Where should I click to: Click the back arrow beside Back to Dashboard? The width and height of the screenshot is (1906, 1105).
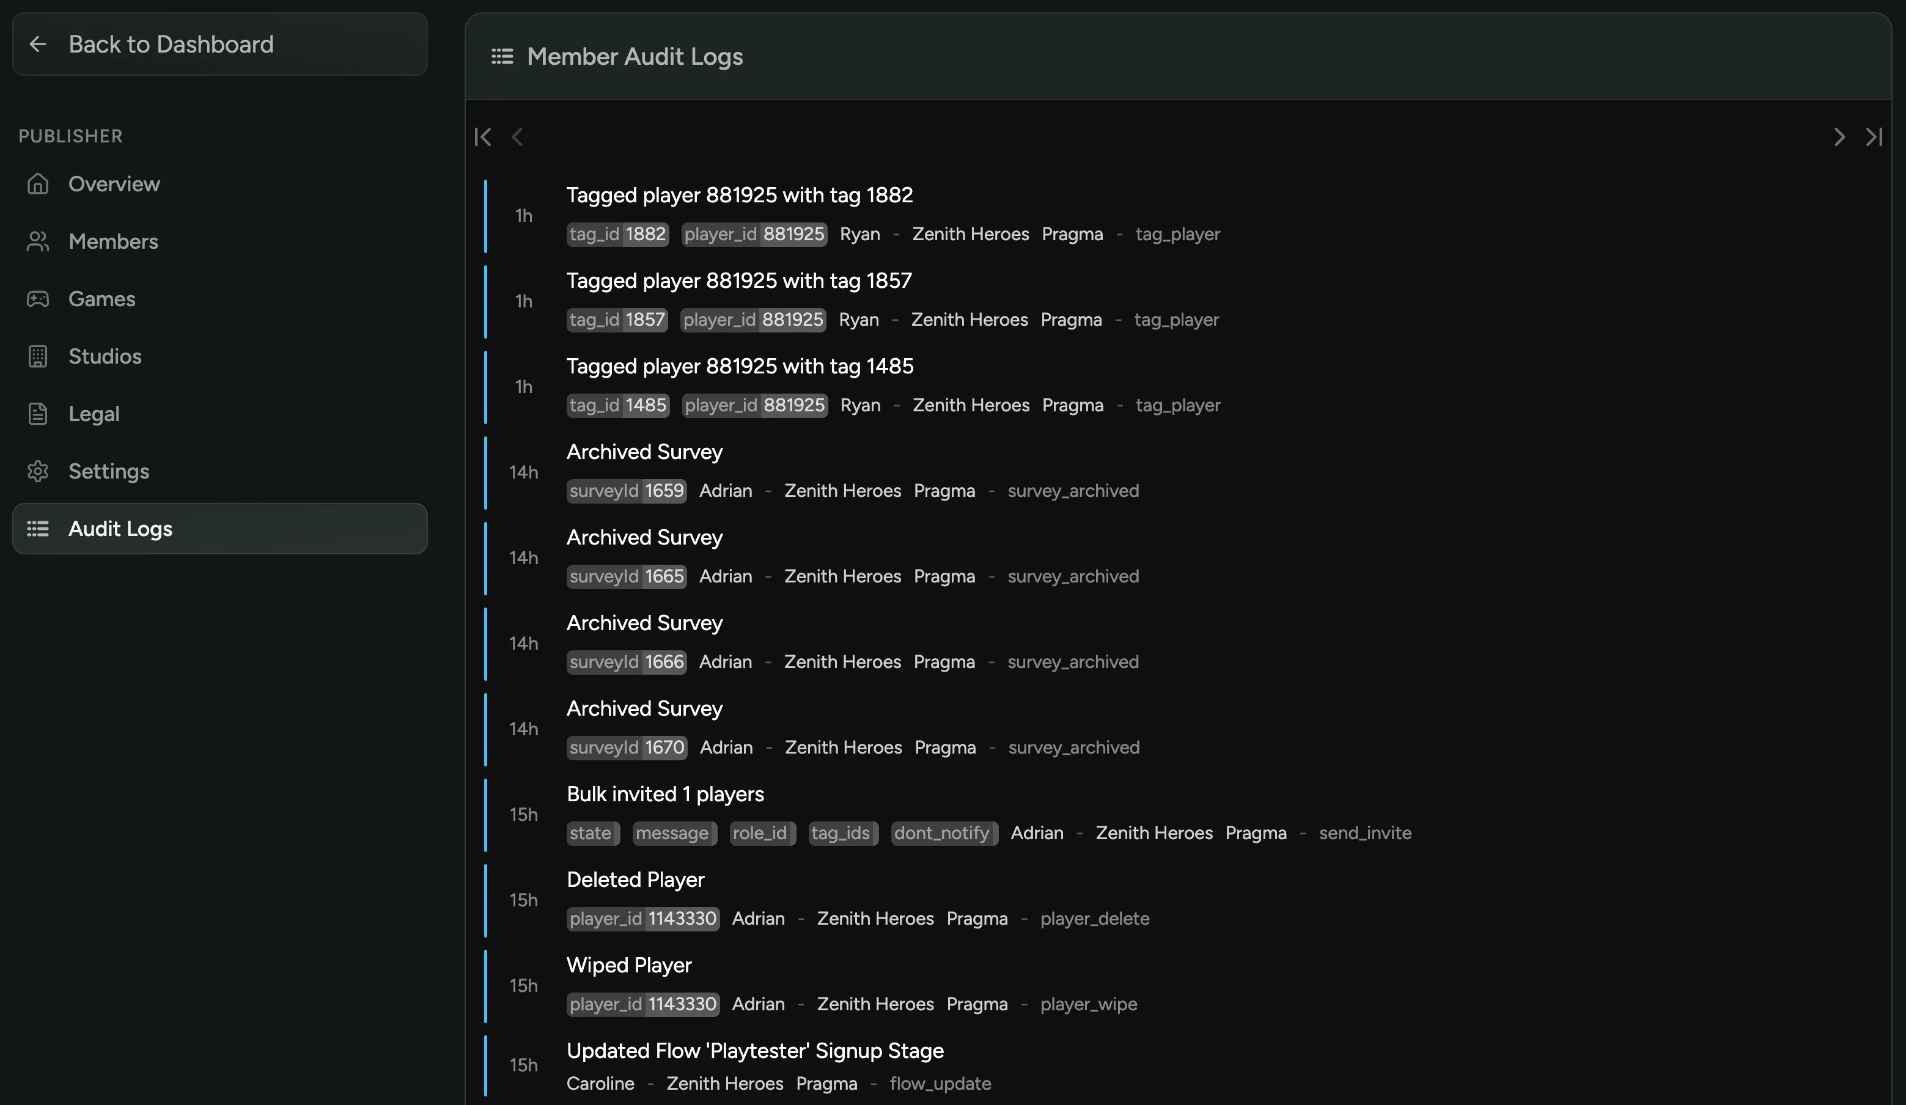click(39, 44)
